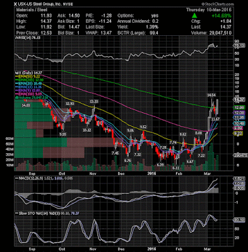This screenshot has height=252, width=248.
Task: Click the 12.93 high annotation in October
Action: tap(70, 104)
